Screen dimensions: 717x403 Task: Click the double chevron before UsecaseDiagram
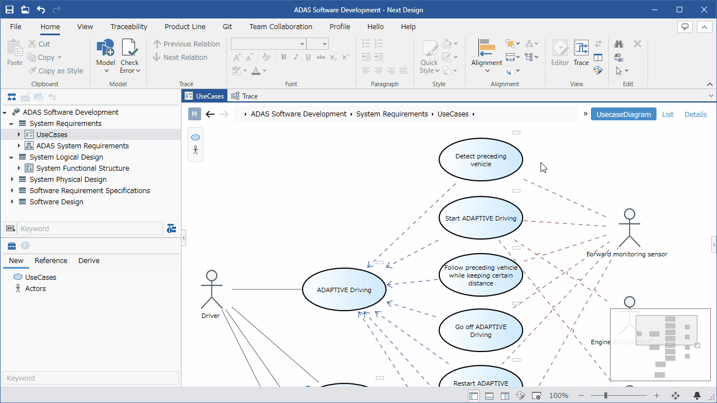(585, 114)
